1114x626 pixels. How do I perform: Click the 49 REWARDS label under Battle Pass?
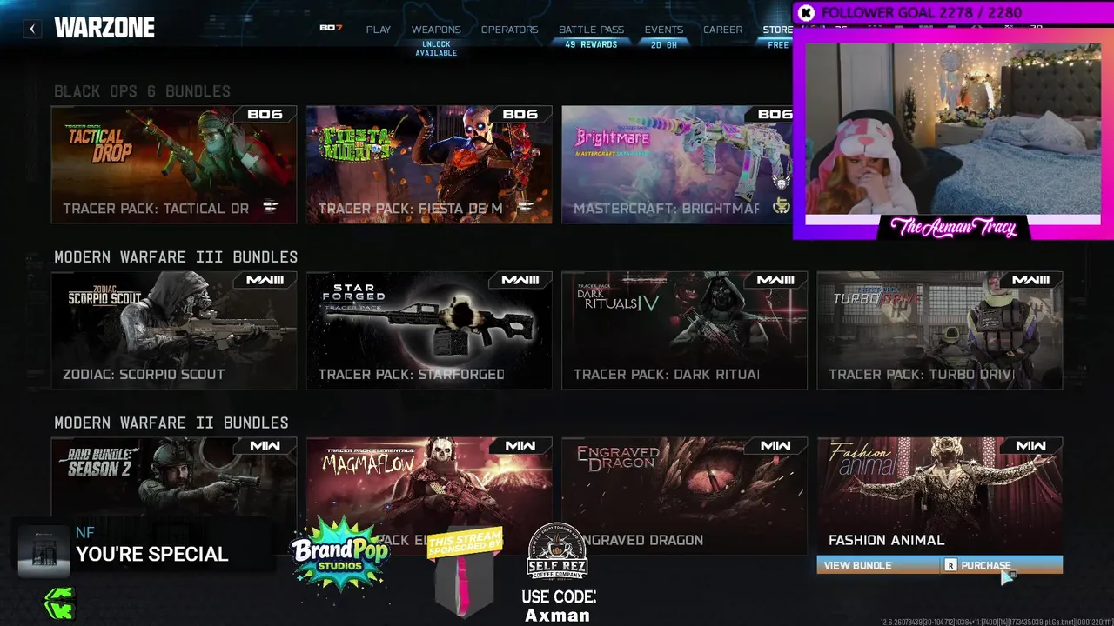click(591, 44)
